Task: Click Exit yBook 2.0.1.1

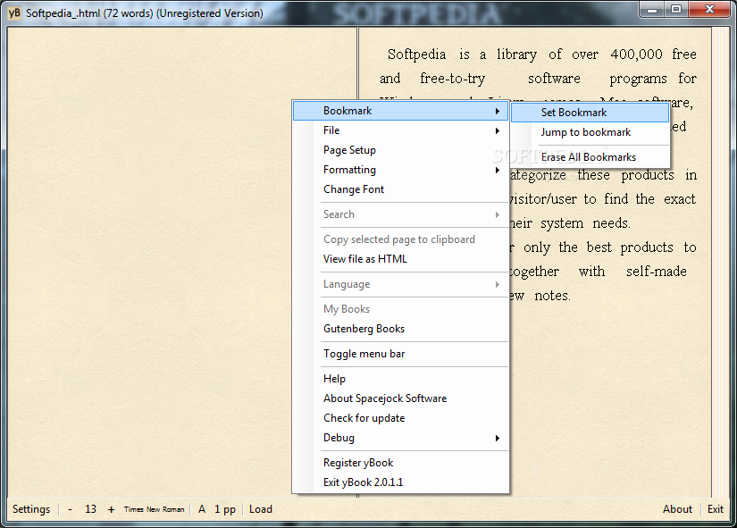Action: point(399,482)
